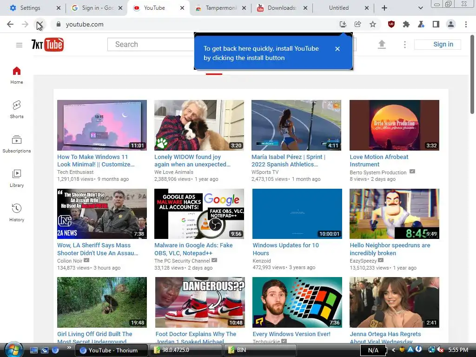Click the 7ktTube logo
The image size is (476, 357).
coord(48,45)
